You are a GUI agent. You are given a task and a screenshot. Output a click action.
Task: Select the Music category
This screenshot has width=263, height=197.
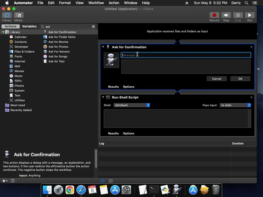[18, 76]
